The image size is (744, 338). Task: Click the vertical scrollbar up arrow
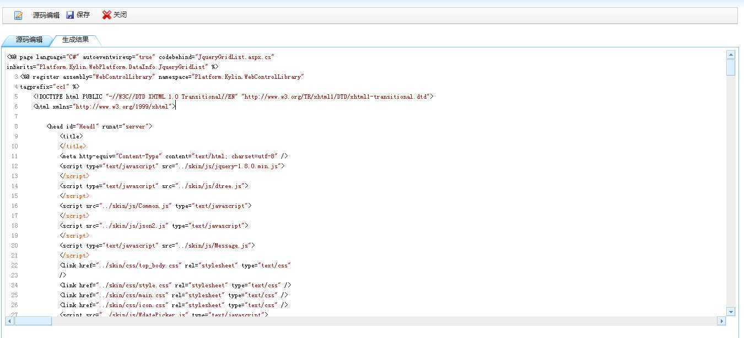point(731,55)
